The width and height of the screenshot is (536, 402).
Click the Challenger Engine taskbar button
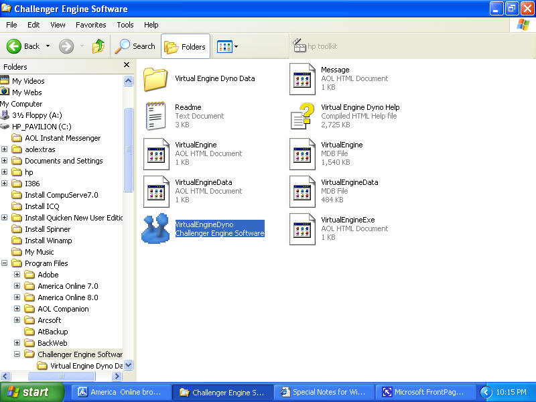(222, 392)
